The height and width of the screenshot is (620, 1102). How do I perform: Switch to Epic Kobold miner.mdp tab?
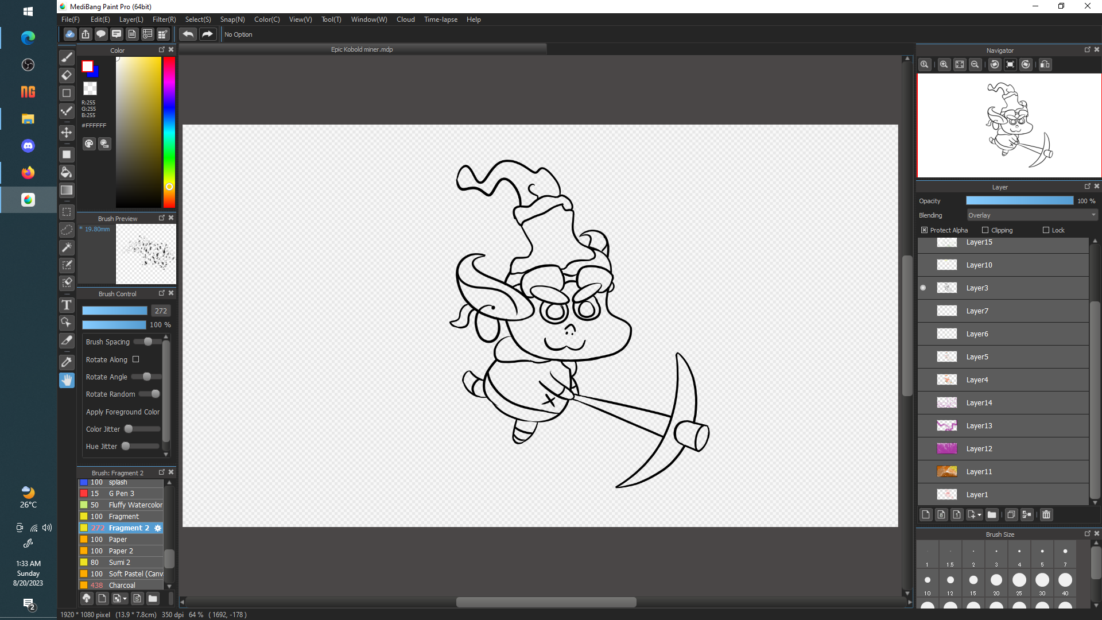click(x=362, y=49)
